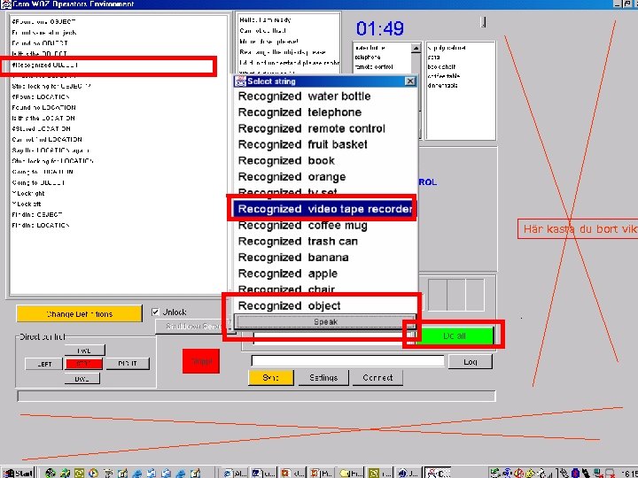Open the Windows Start button

pyautogui.click(x=18, y=473)
